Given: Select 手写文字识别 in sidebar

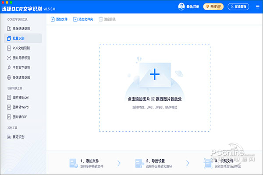Looking at the screenshot, I should pos(23,67).
